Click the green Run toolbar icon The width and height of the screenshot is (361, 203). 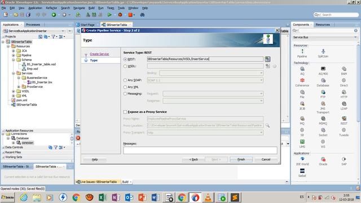point(109,15)
